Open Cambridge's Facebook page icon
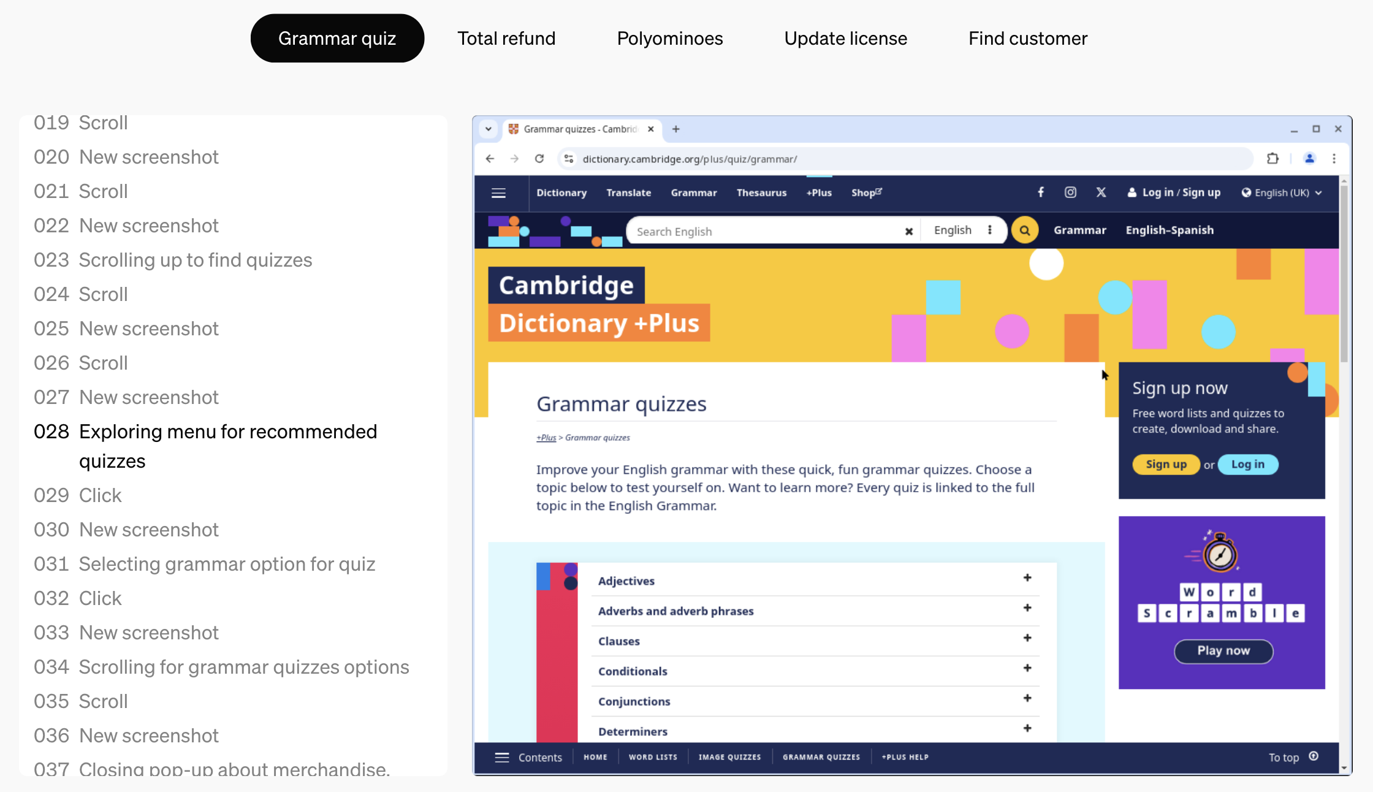Image resolution: width=1373 pixels, height=792 pixels. (x=1041, y=192)
